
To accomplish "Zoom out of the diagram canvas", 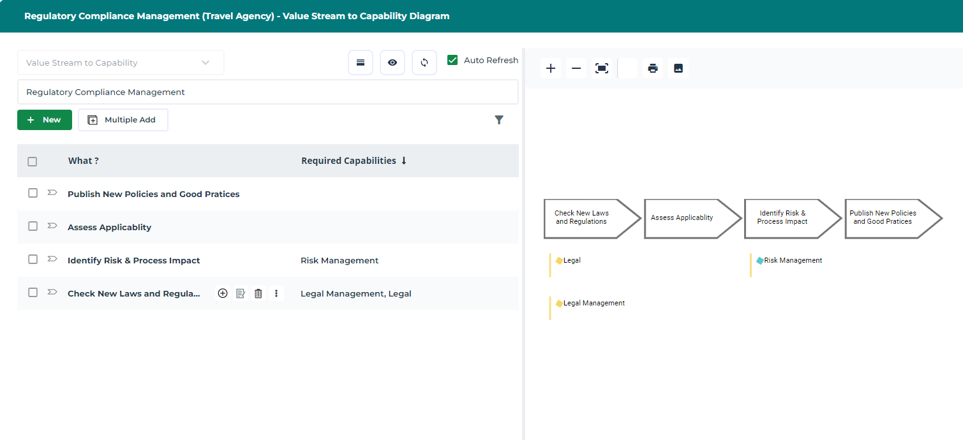I will (x=576, y=68).
